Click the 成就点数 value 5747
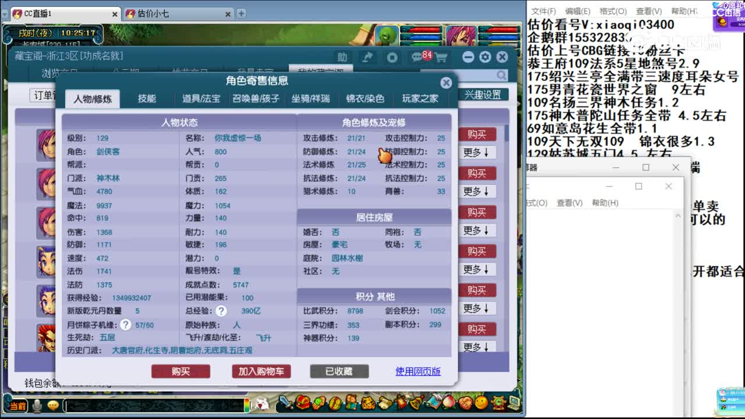745x419 pixels. coord(241,285)
